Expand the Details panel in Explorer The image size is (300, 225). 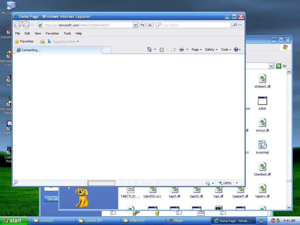(x=51, y=199)
